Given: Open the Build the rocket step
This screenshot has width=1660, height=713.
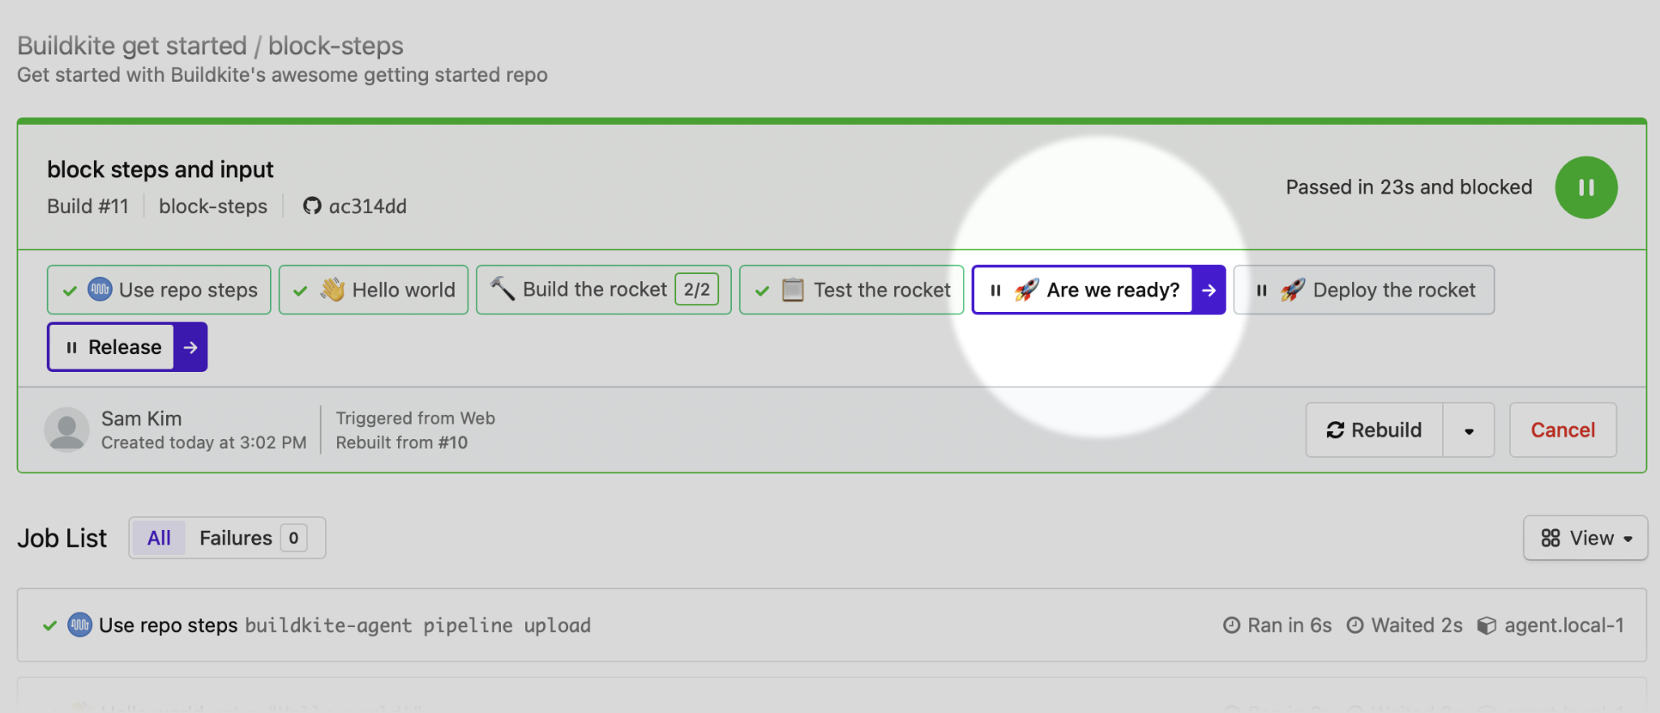Looking at the screenshot, I should [604, 290].
